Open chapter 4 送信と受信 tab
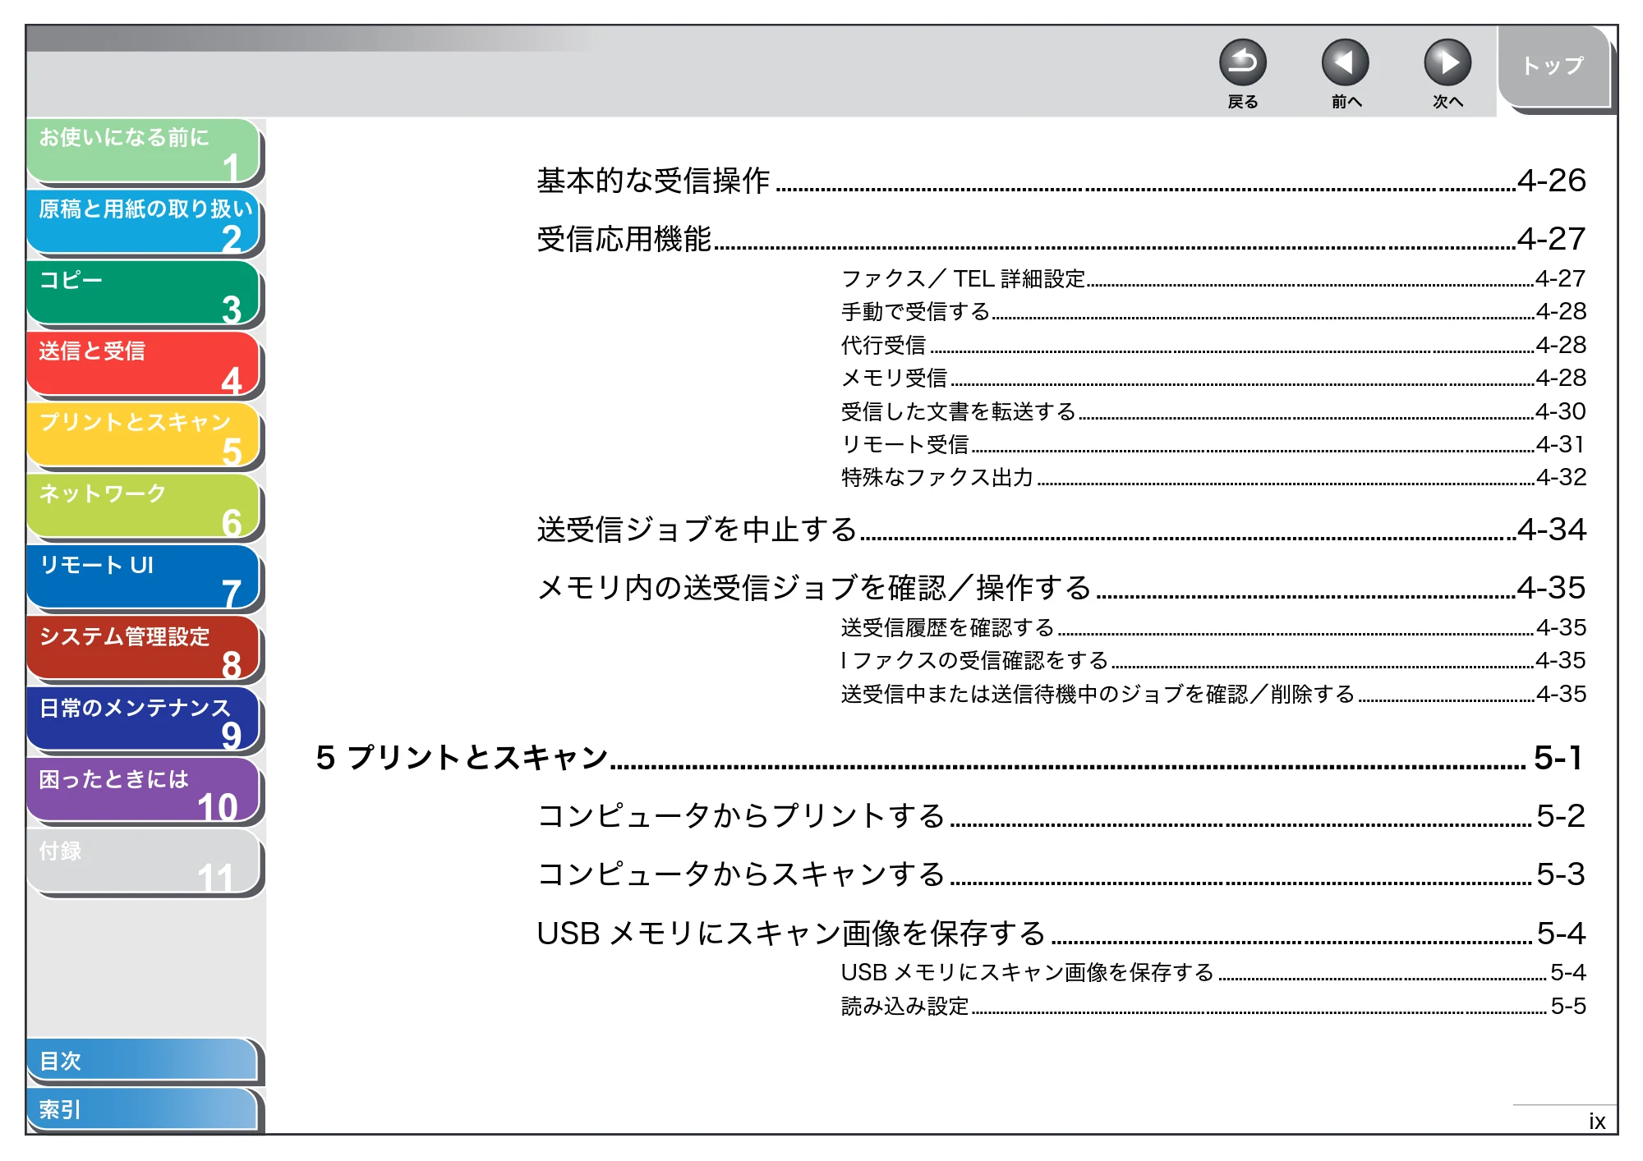1643x1161 pixels. [x=144, y=364]
